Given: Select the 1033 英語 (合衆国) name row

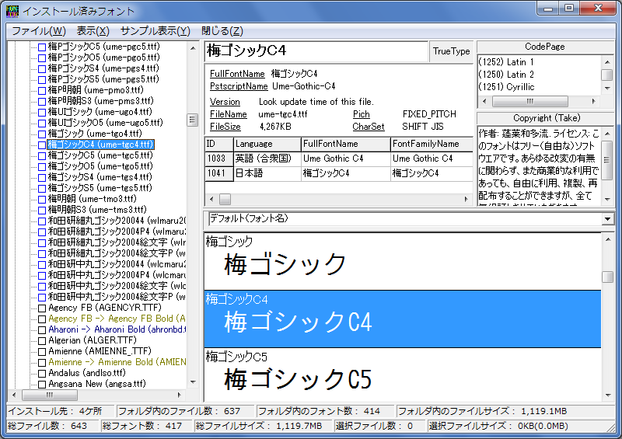Looking at the screenshot, I should click(x=339, y=159).
